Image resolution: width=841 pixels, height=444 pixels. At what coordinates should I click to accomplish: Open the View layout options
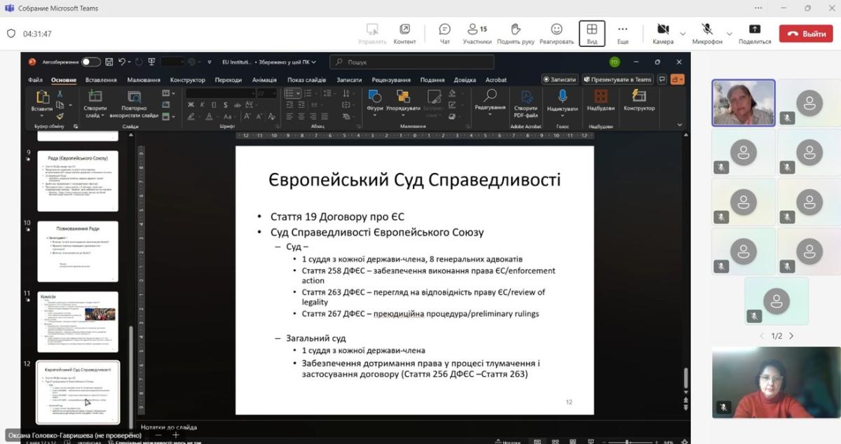(x=592, y=33)
